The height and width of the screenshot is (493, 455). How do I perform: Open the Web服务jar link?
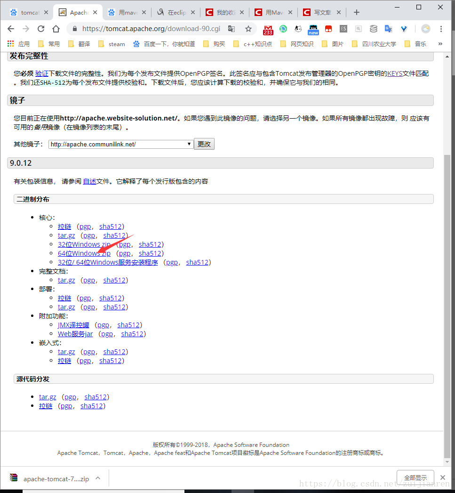75,334
